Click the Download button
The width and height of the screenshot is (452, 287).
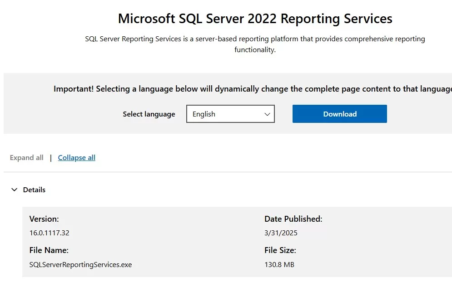point(339,114)
